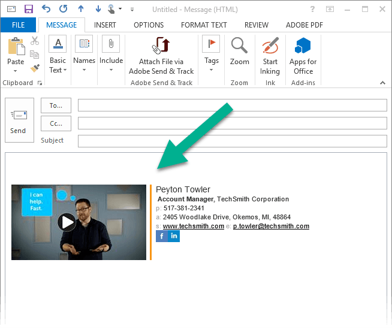Click the Undo arrow icon
392x329 pixels.
[x=46, y=9]
